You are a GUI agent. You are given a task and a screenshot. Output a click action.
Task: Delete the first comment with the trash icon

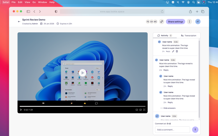coord(177,51)
